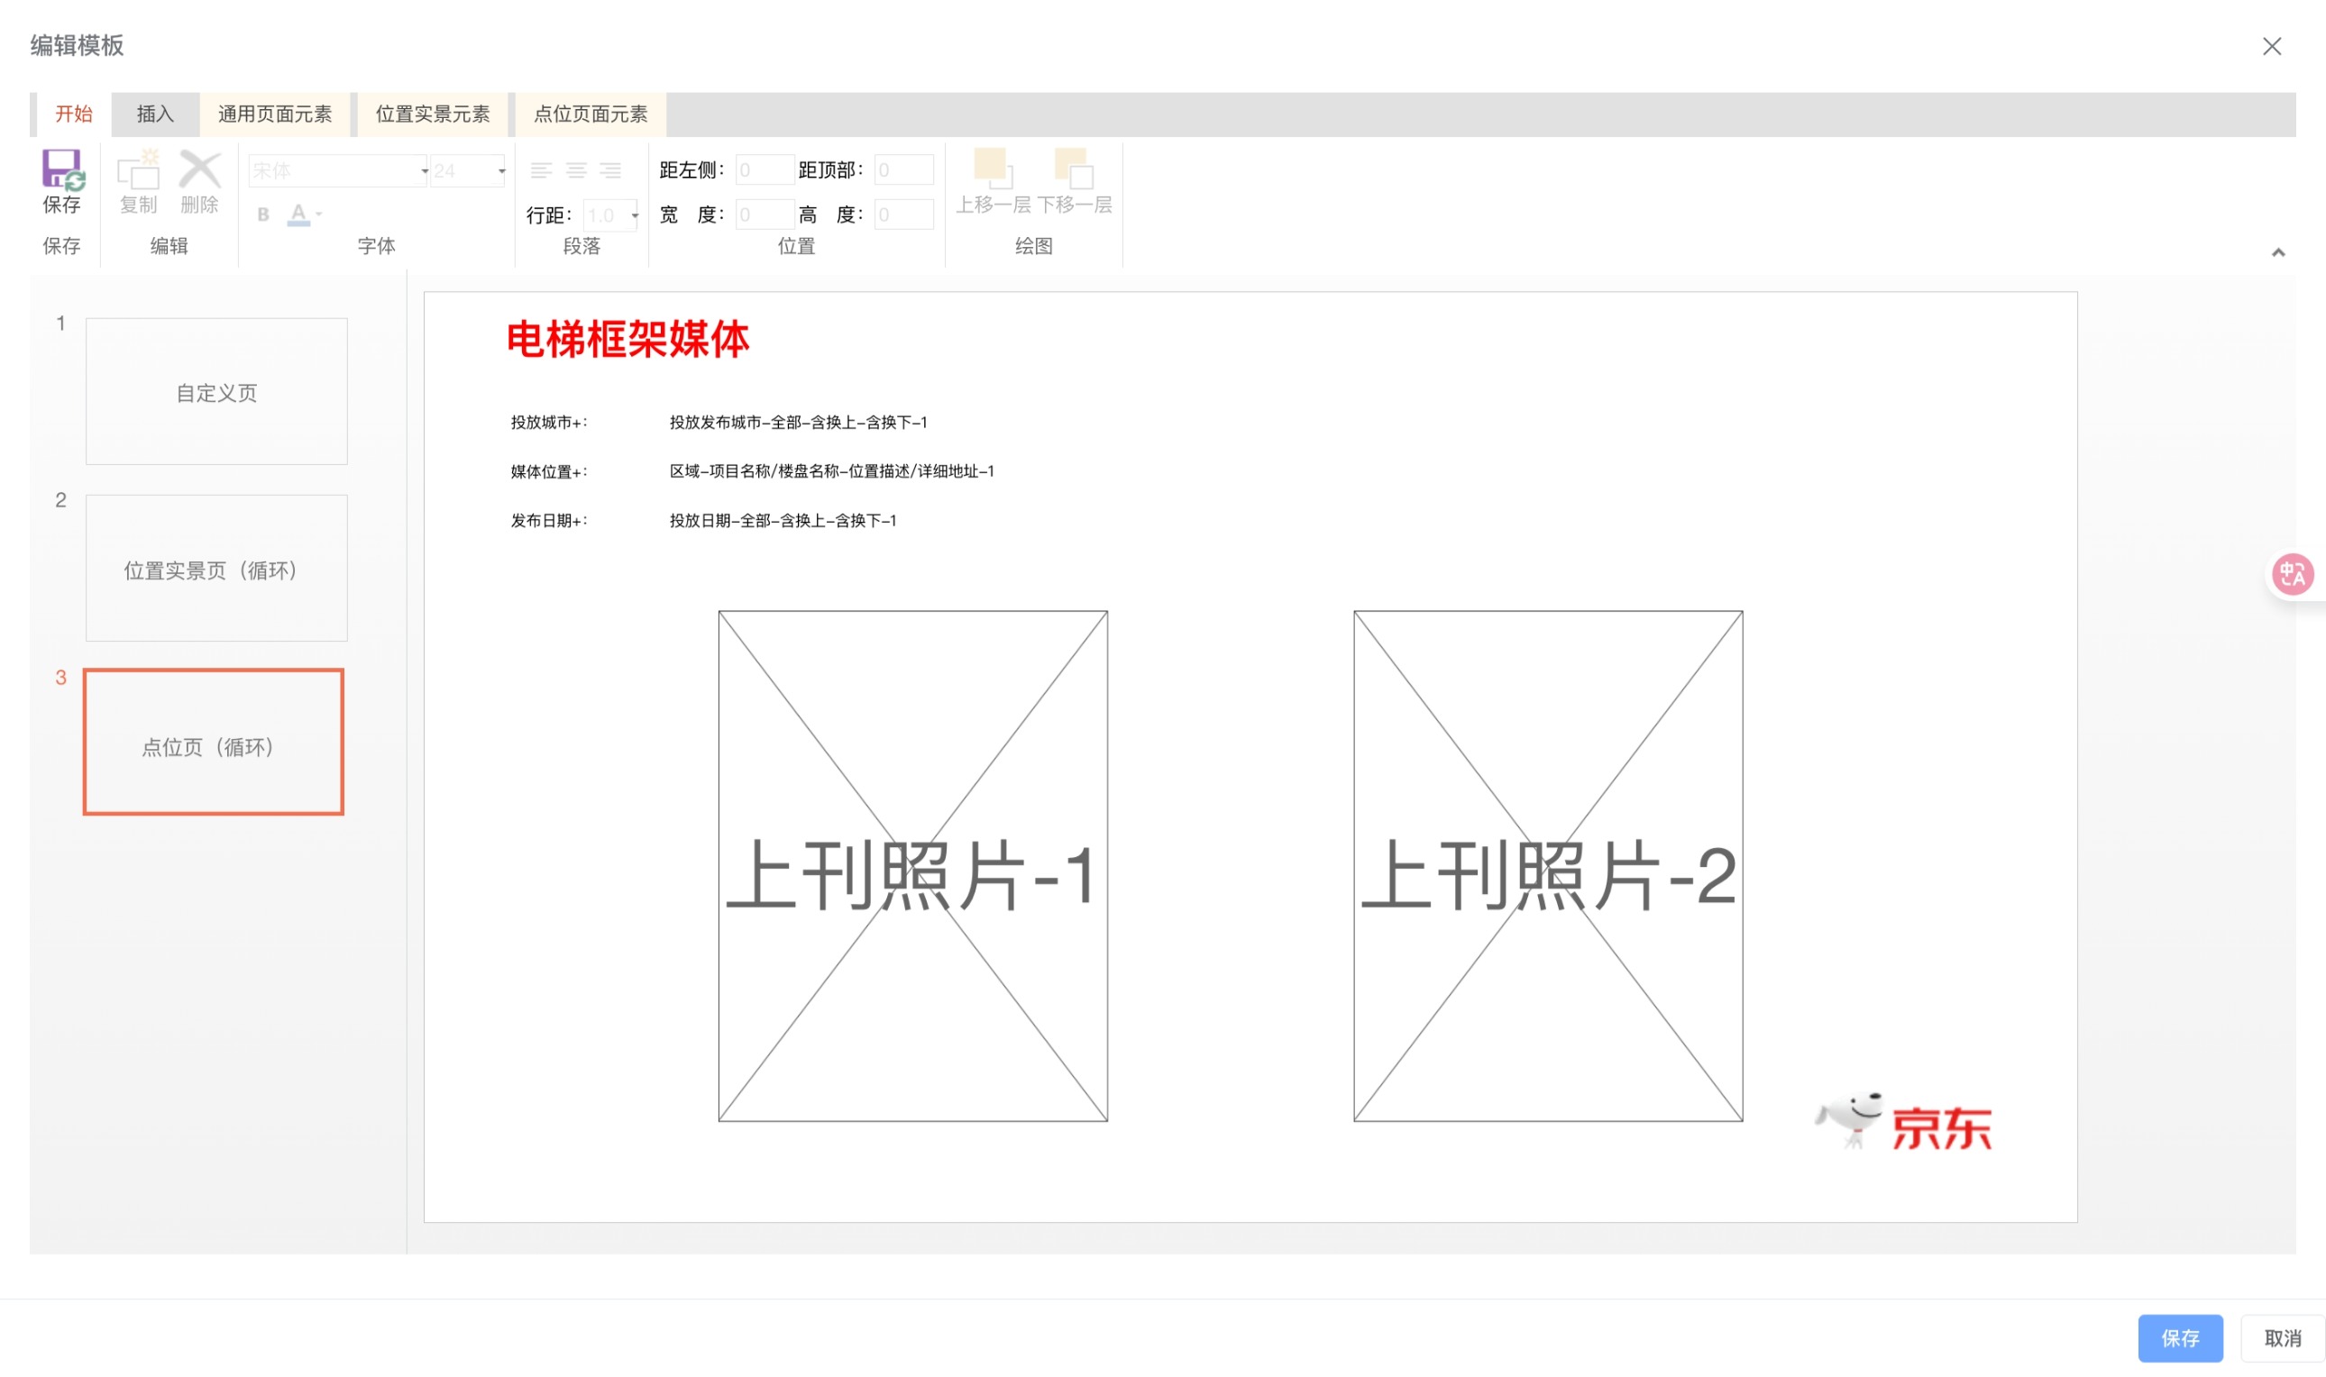
Task: Select the left text alignment icon
Action: 542,169
